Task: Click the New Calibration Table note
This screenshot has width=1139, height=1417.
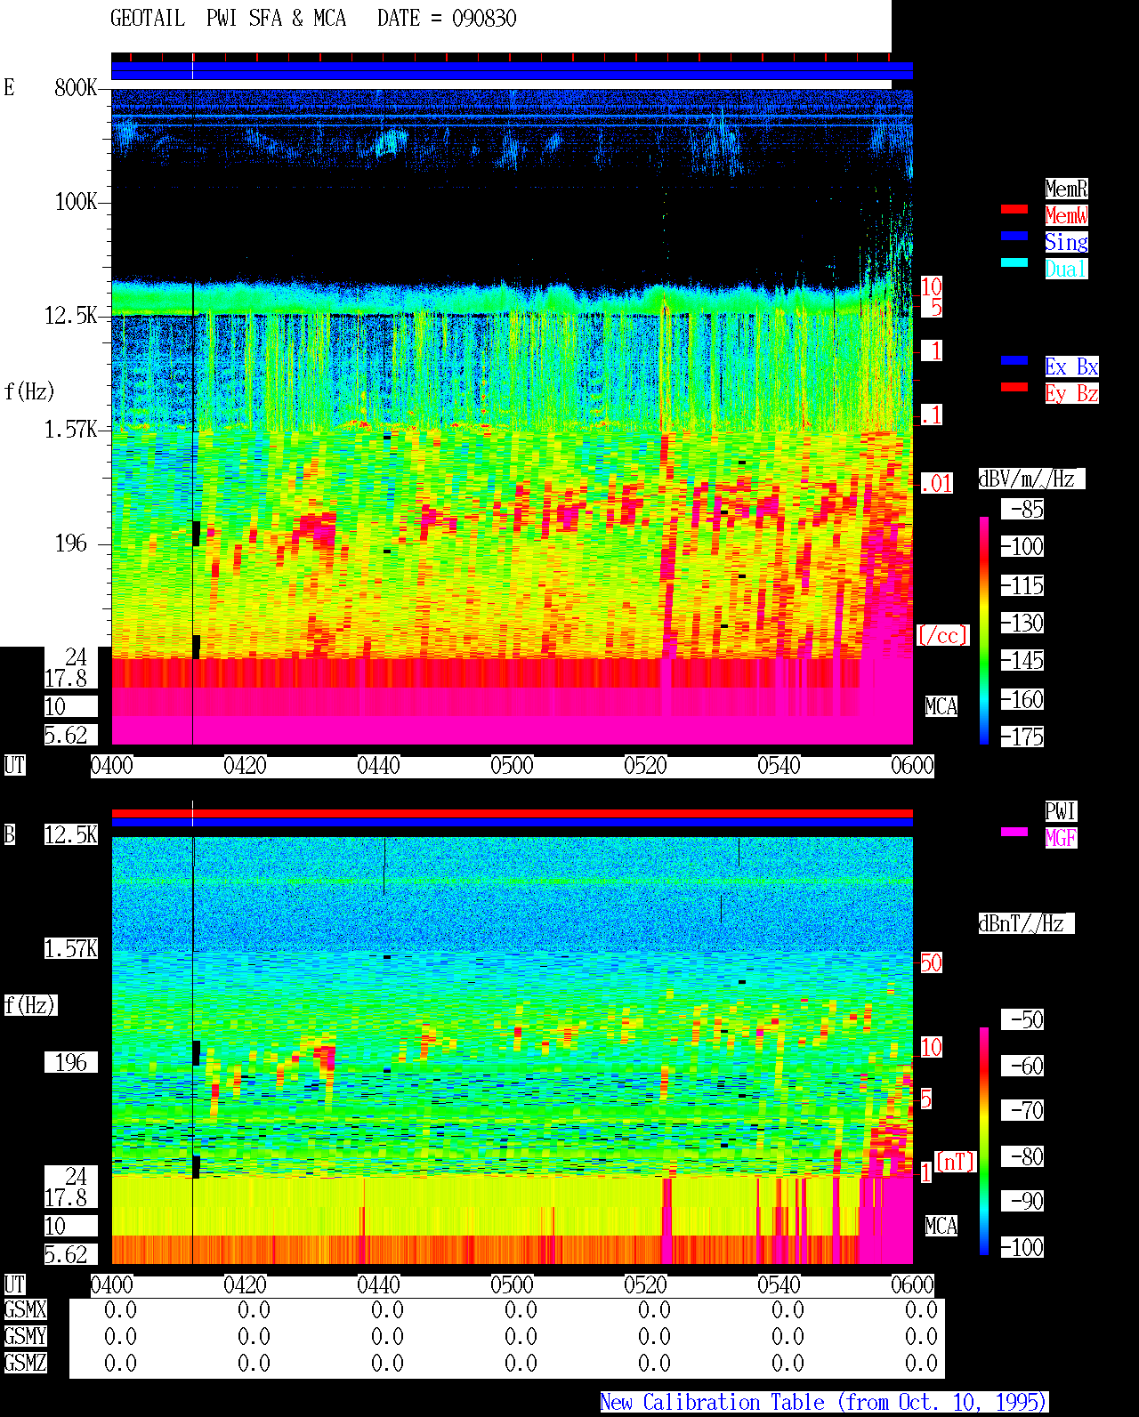Action: tap(824, 1403)
